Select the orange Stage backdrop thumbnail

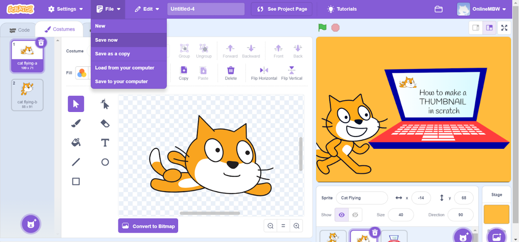coord(496,214)
